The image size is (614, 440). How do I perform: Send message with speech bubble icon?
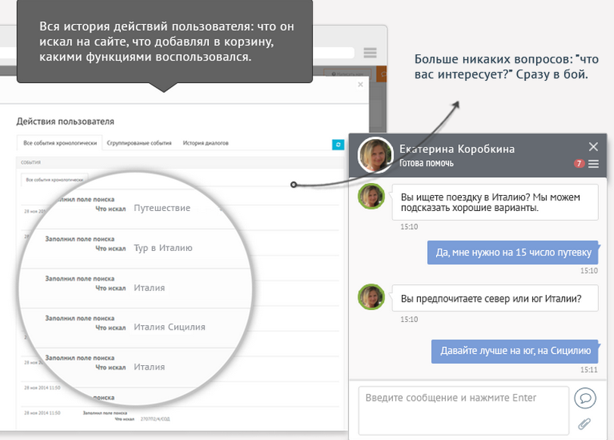585,398
